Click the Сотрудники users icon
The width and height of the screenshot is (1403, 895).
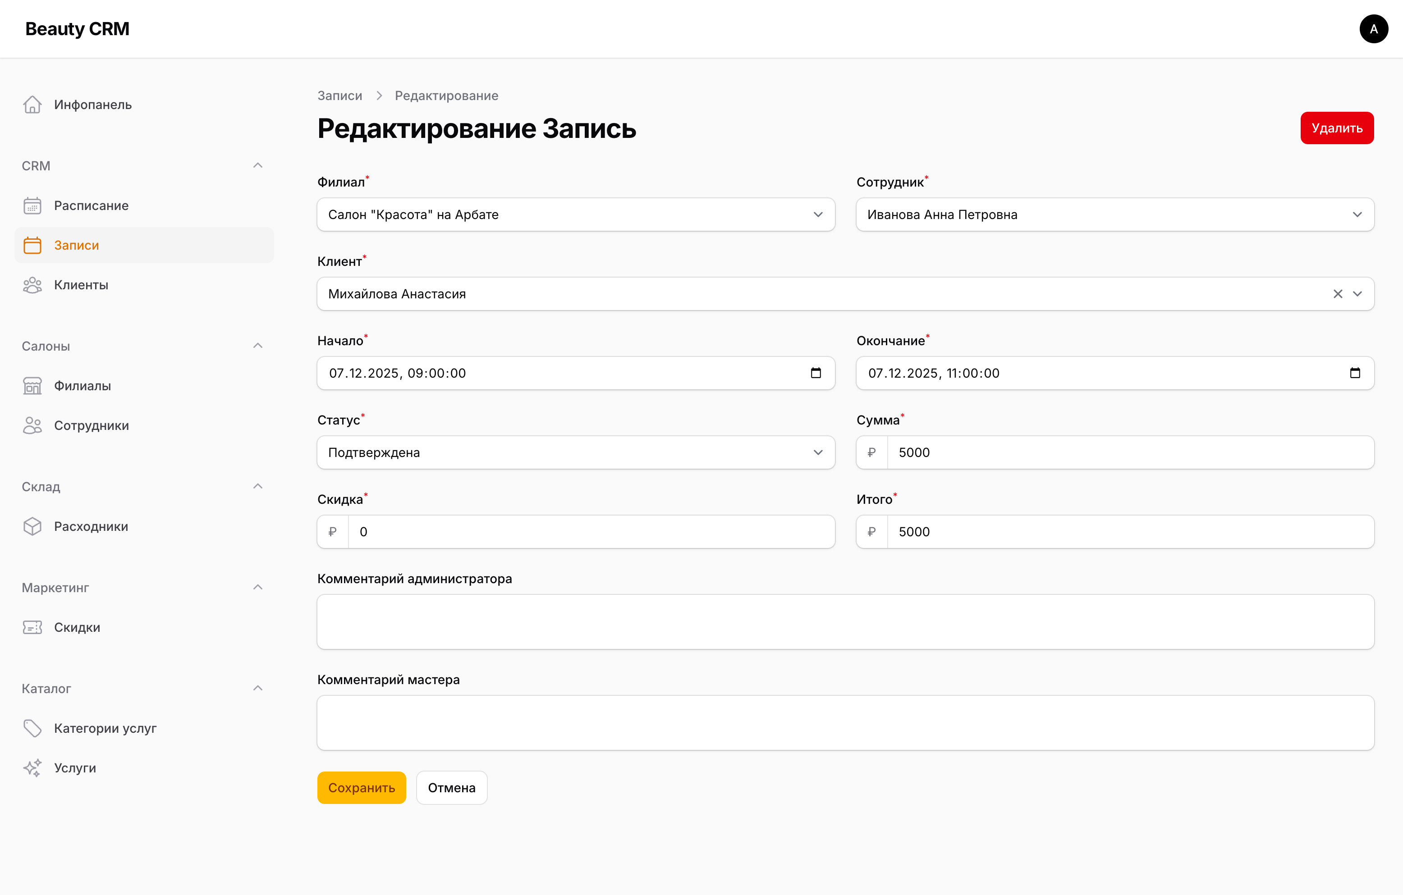click(x=32, y=425)
